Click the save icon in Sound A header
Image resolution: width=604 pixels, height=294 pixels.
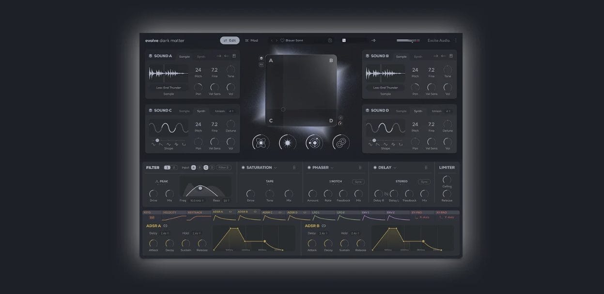coord(234,56)
